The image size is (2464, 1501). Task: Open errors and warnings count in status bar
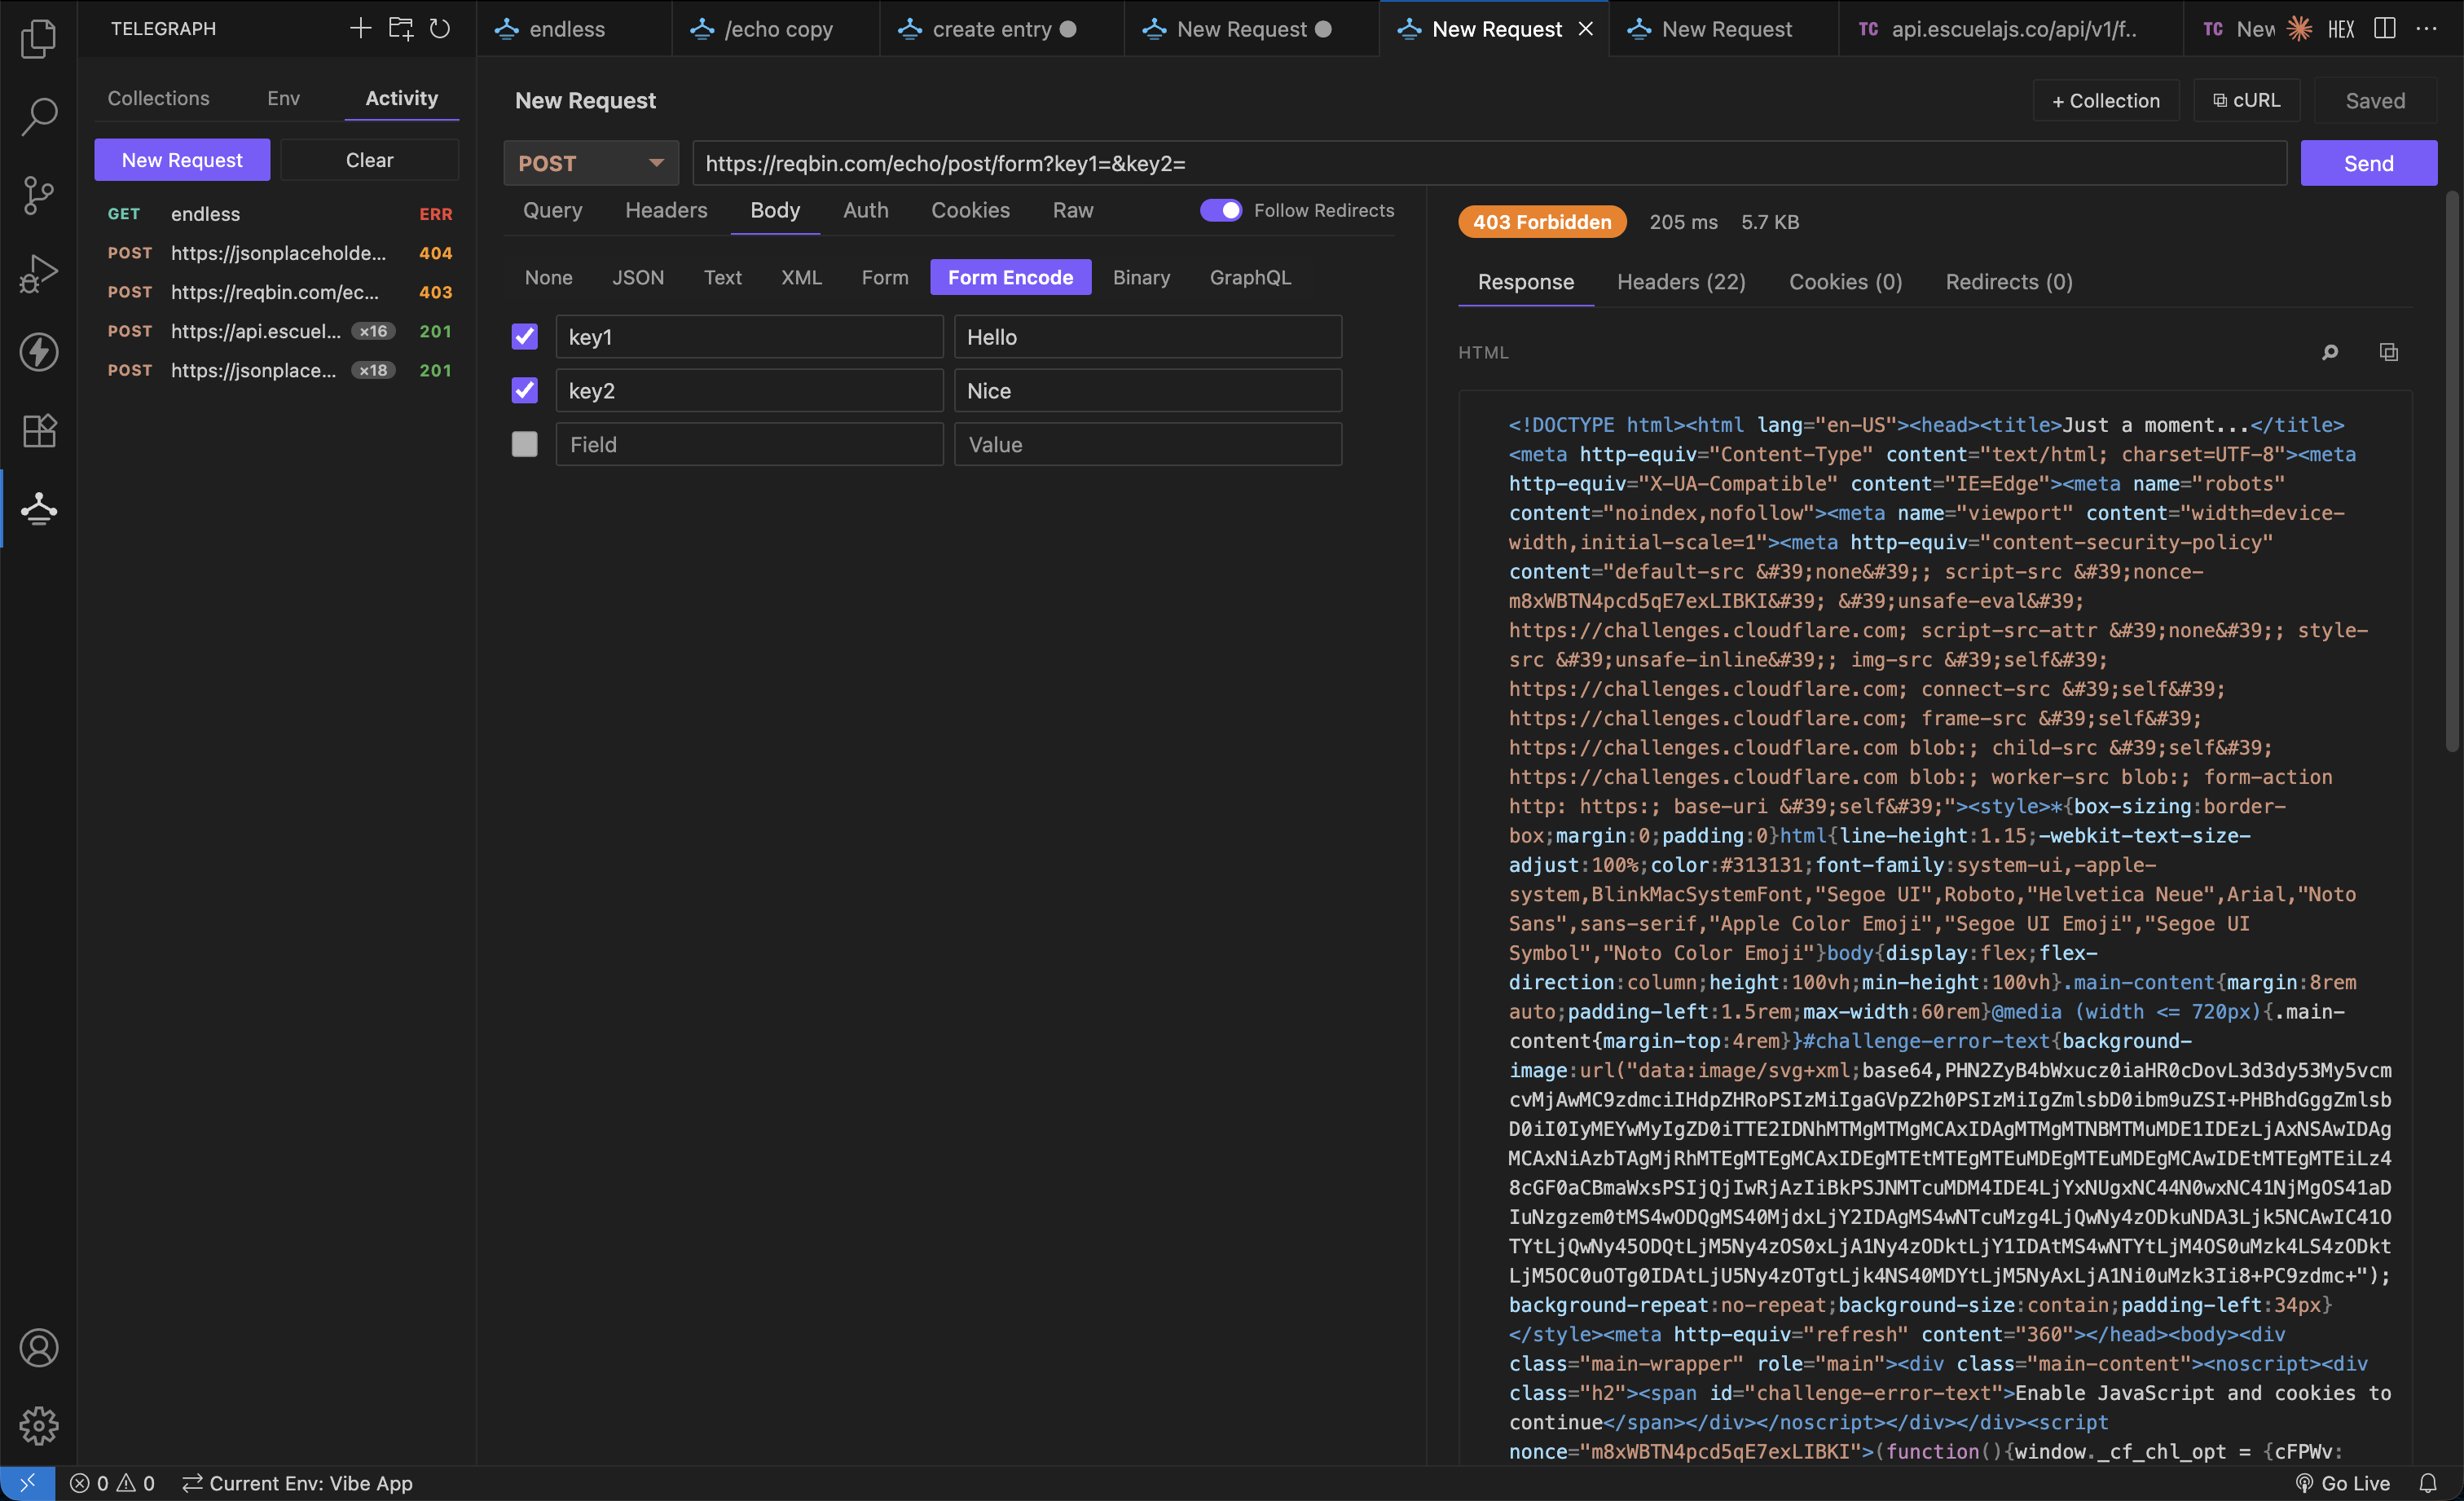[112, 1483]
